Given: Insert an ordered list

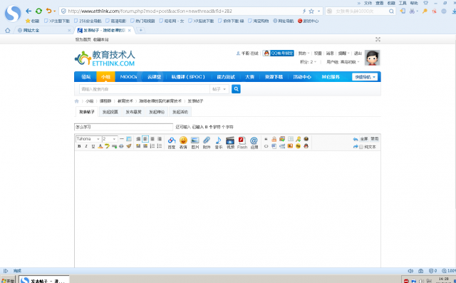Looking at the screenshot, I should (152, 146).
